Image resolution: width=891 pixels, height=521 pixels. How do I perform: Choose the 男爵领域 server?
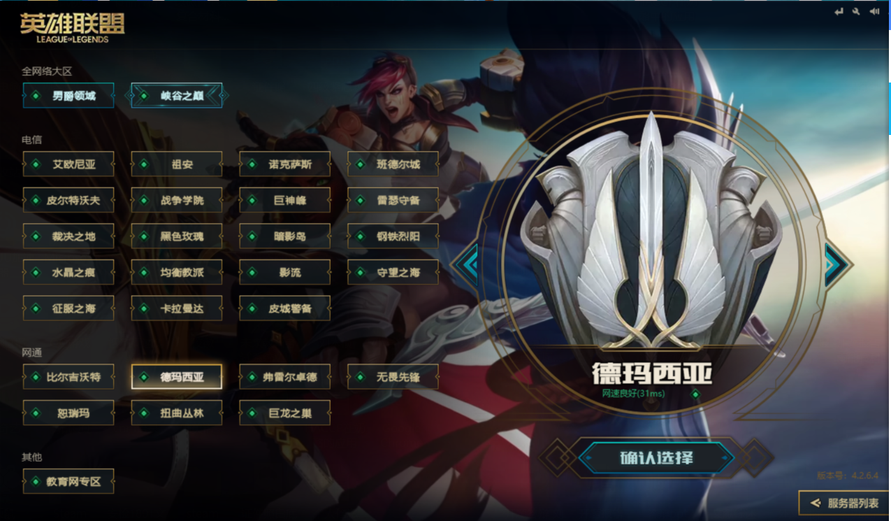pyautogui.click(x=68, y=95)
